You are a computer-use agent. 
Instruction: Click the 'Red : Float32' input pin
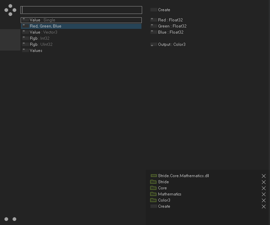(x=170, y=20)
